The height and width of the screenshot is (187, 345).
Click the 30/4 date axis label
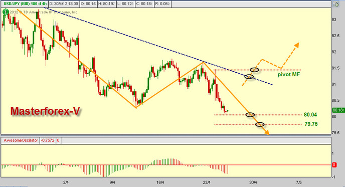[x=253, y=182]
